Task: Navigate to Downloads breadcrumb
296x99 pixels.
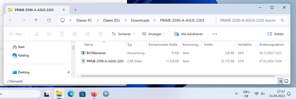Action: point(140,20)
